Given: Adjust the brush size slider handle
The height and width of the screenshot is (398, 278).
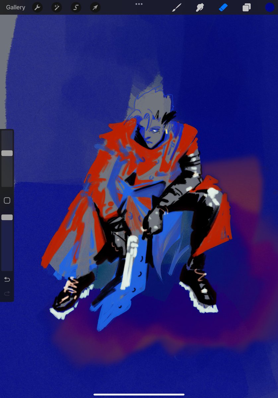Looking at the screenshot, I should (x=7, y=153).
